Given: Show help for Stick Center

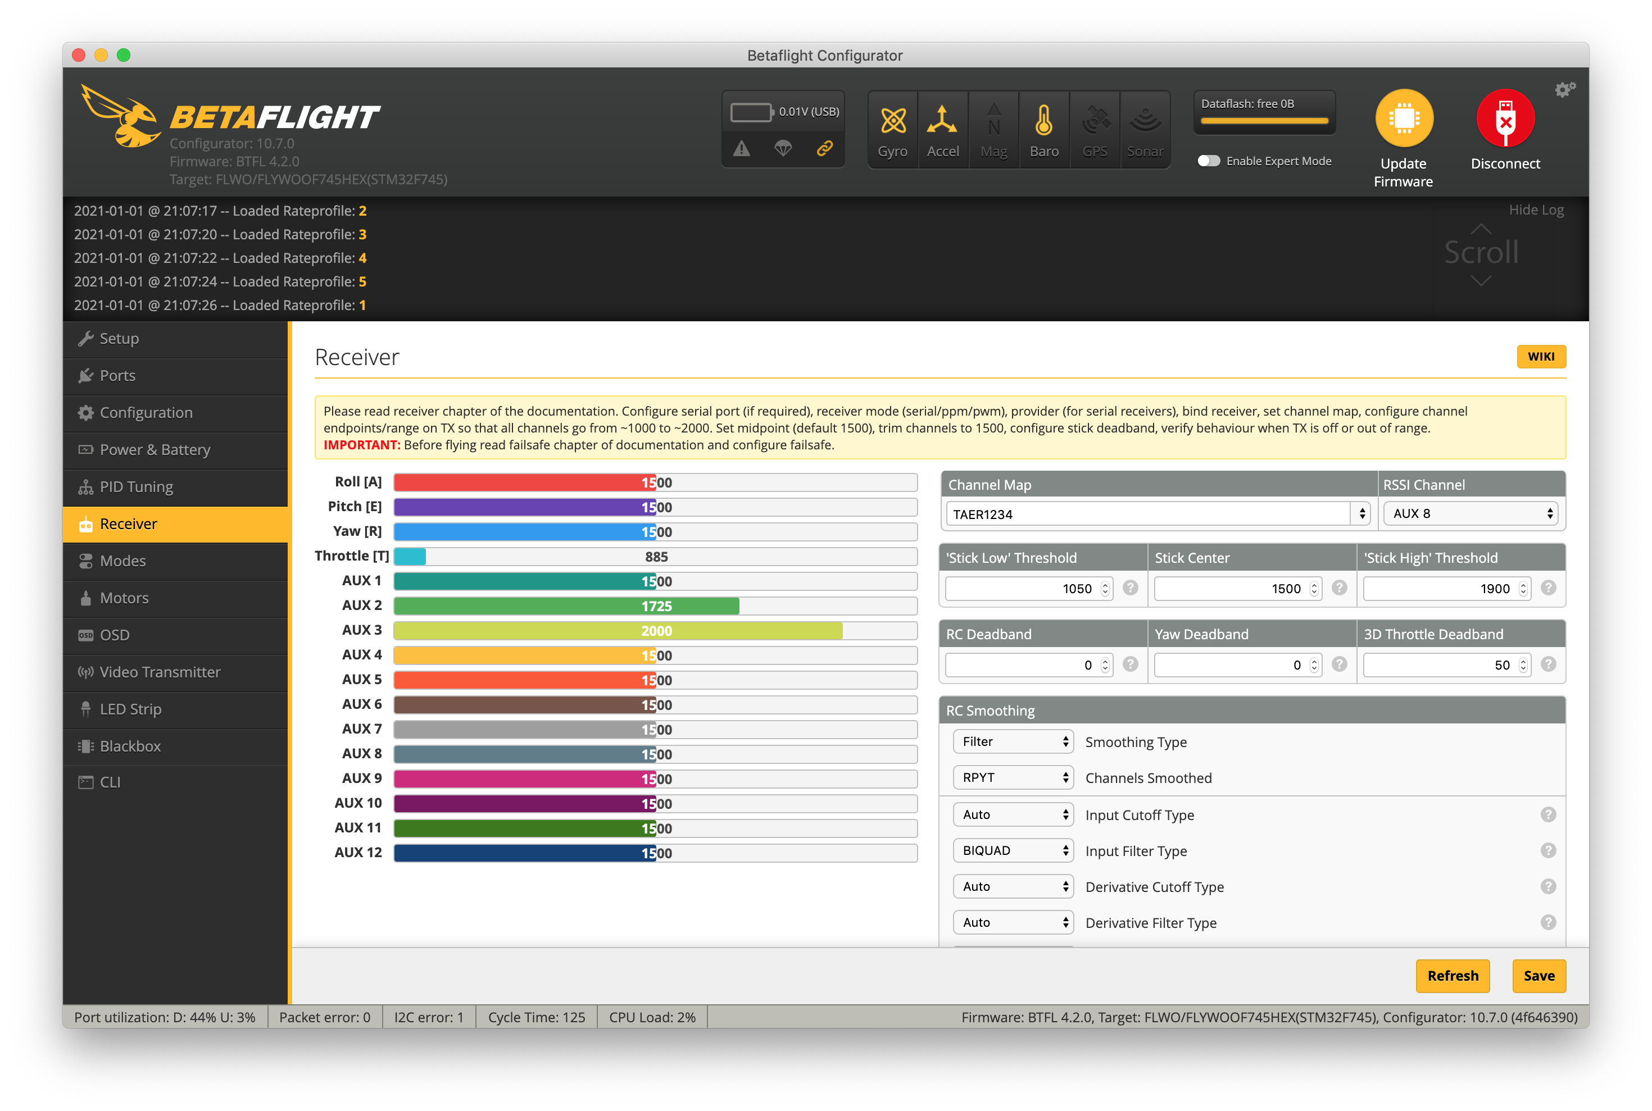Looking at the screenshot, I should click(x=1340, y=588).
